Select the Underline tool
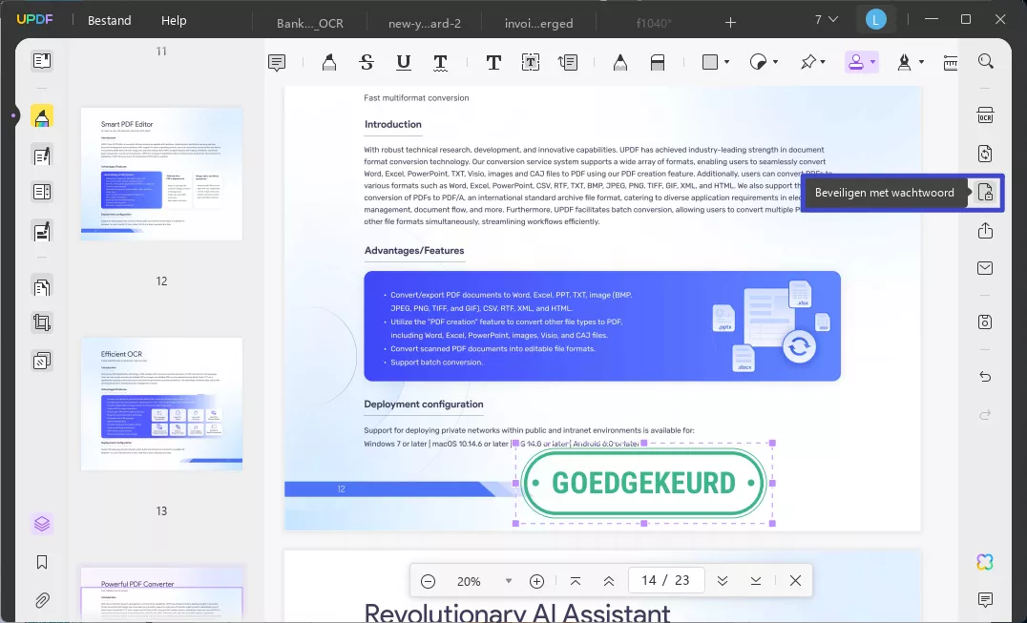Screen dimensions: 1027x623 404,62
